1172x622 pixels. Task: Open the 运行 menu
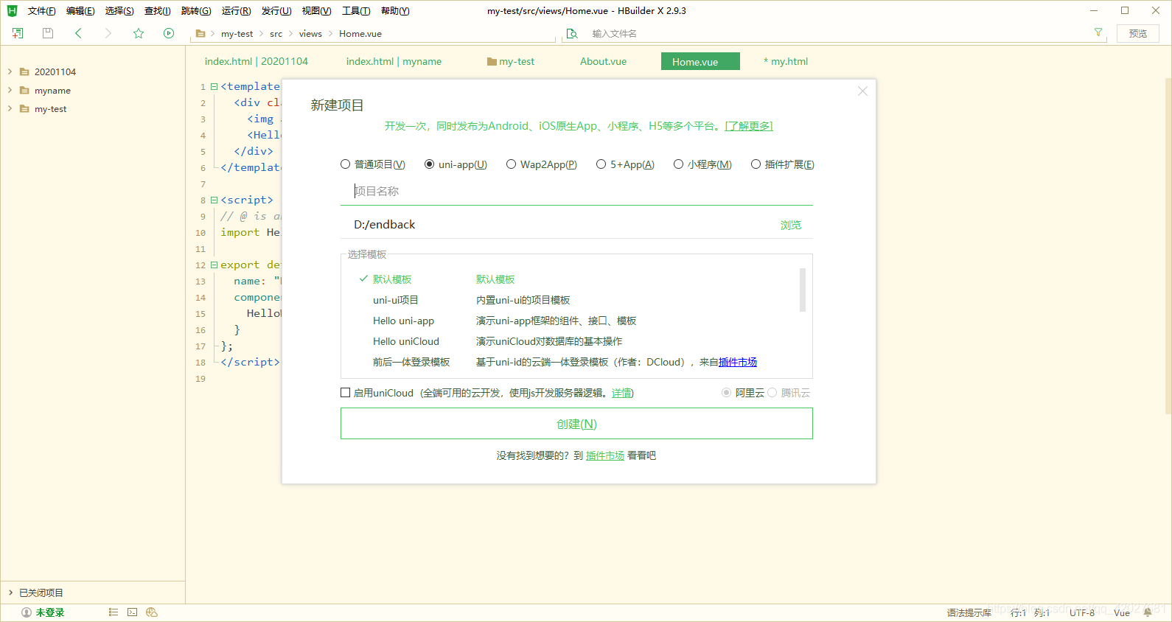[x=236, y=11]
